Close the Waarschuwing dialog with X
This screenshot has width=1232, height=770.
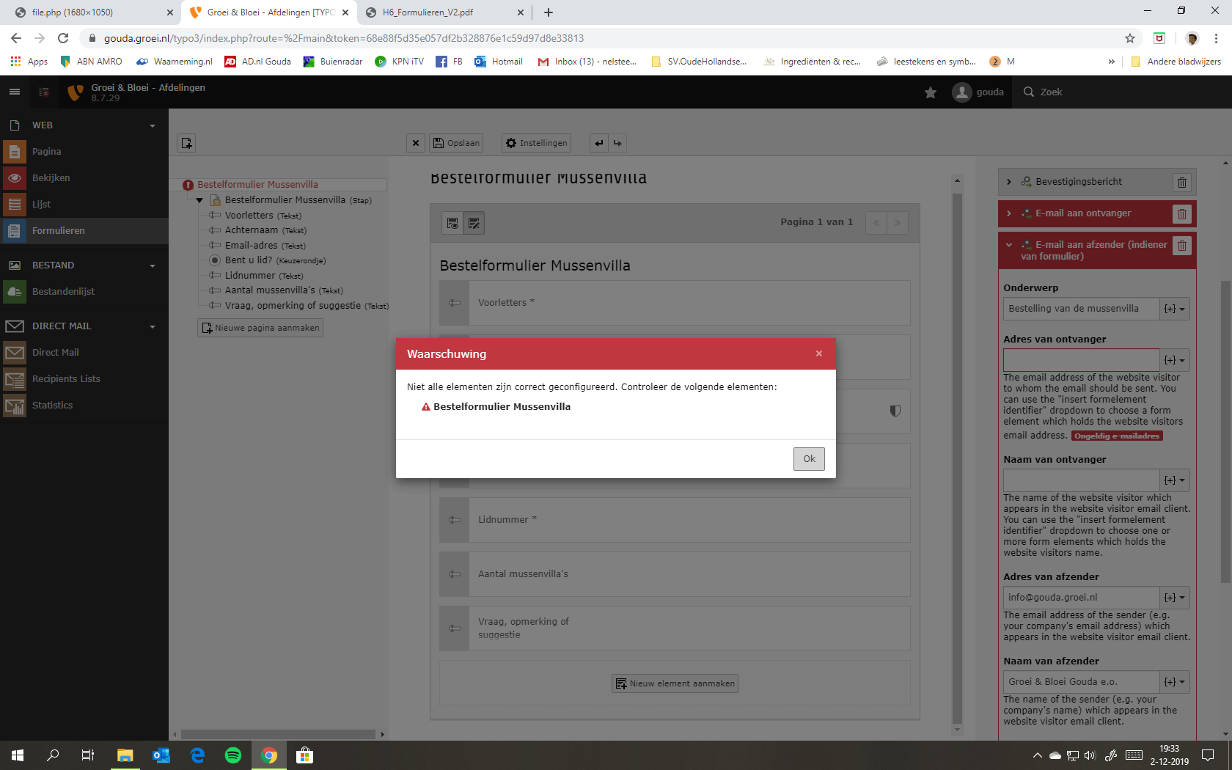coord(819,353)
